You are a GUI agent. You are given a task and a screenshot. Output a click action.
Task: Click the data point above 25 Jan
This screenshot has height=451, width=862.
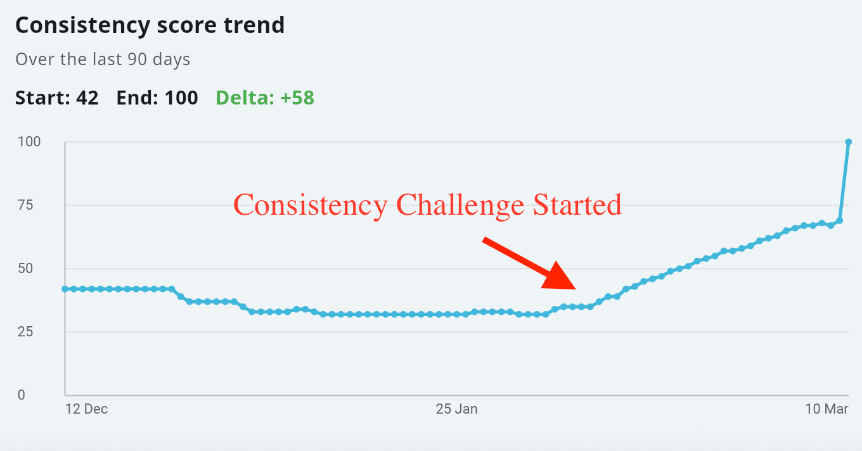456,314
